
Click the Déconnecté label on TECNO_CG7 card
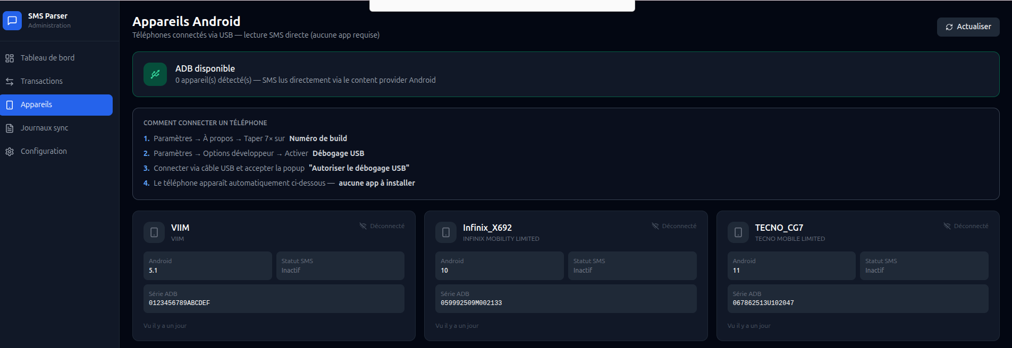pos(971,226)
